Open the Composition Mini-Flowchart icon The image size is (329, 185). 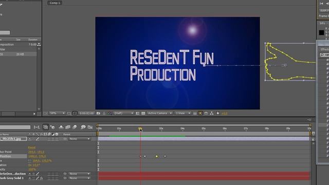36,127
